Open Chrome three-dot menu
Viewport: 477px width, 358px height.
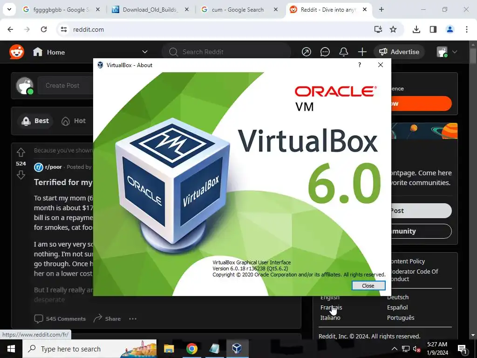[x=467, y=29]
